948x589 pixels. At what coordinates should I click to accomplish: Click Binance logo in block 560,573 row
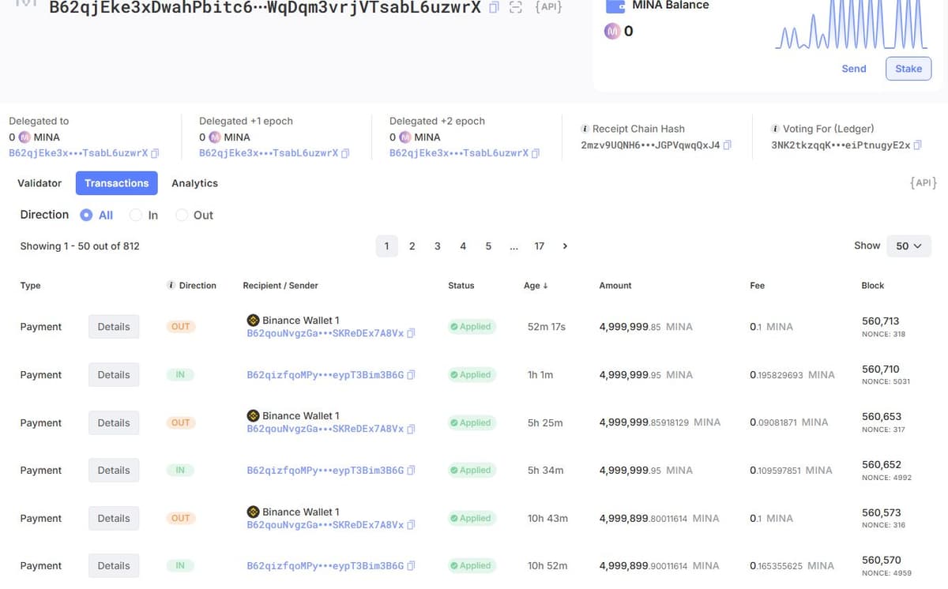point(253,512)
